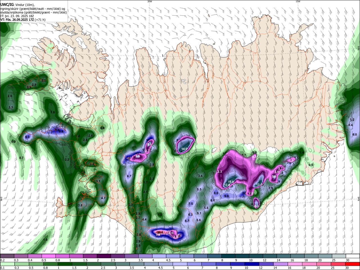Viewport: 360px width, 270px height.
Task: Click the 2.2 value in the green band
Action: 67,159
